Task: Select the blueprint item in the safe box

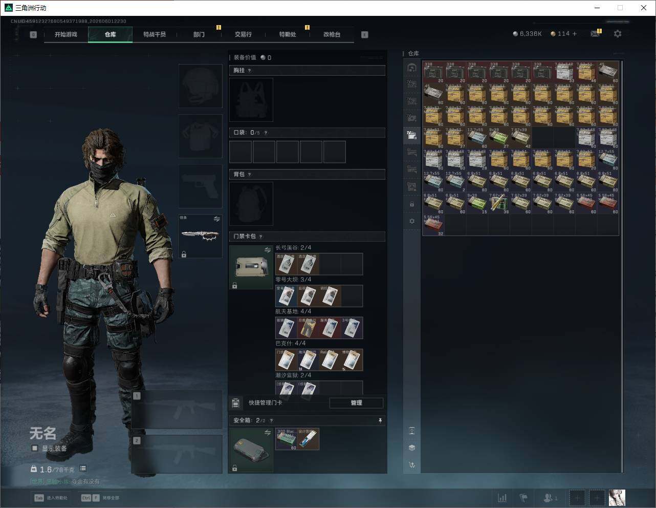Action: click(x=308, y=439)
